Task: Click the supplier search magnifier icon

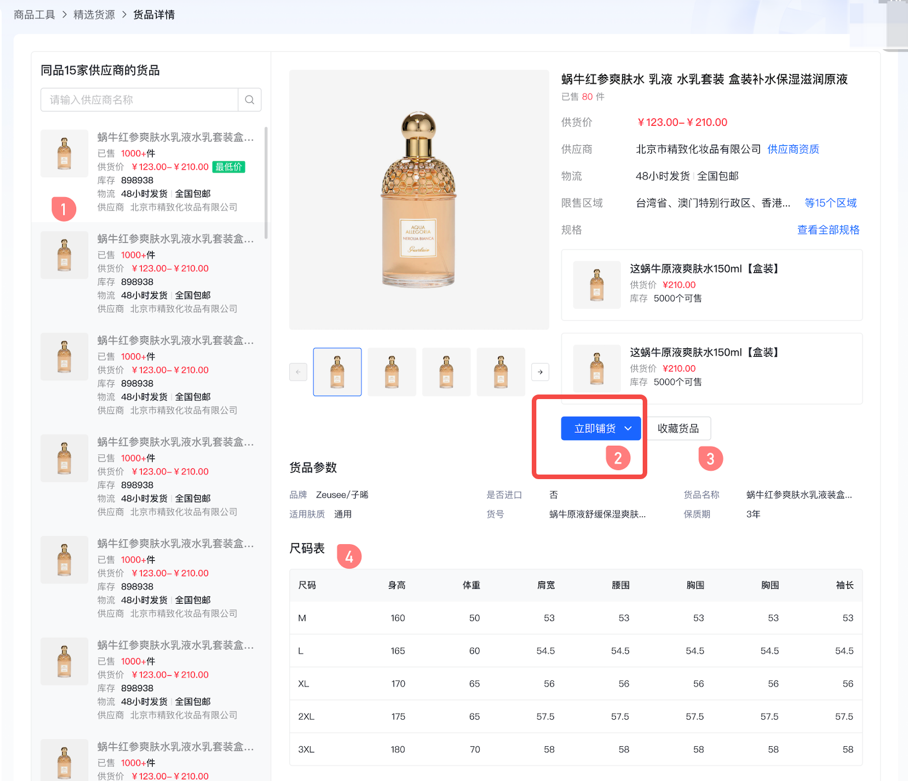Action: coord(250,99)
